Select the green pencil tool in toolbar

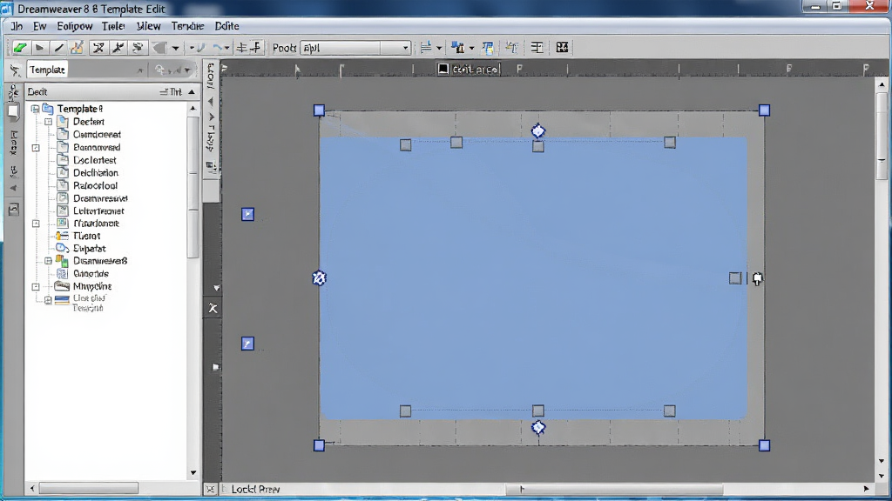20,48
